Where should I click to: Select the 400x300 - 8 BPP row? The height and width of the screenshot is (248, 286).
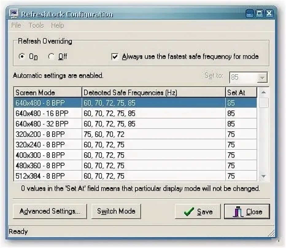coord(135,155)
